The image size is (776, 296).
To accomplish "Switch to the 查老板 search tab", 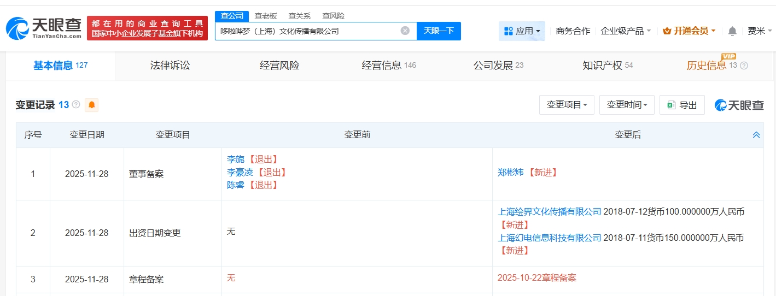I will click(266, 16).
